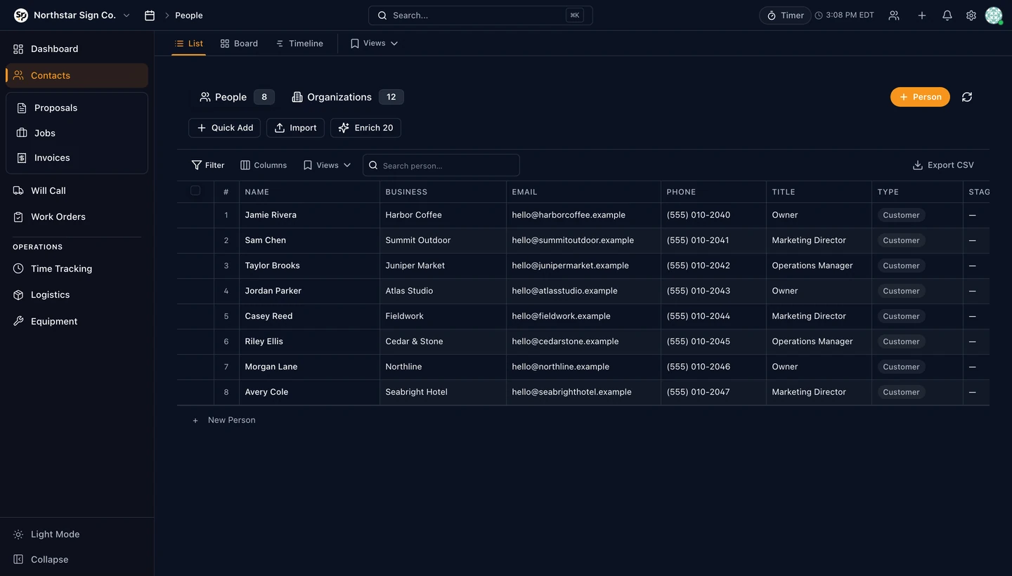Click the PHONE column header

click(x=713, y=192)
